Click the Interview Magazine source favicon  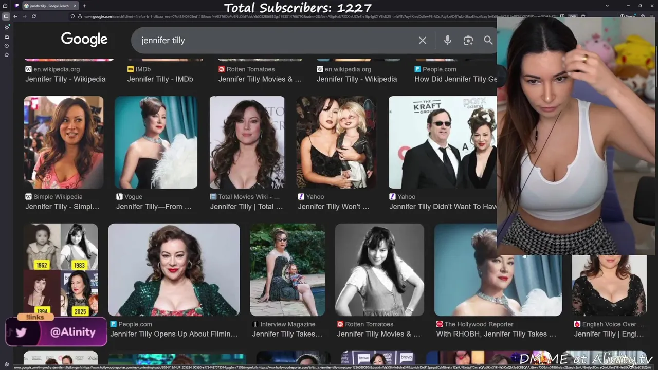click(255, 324)
